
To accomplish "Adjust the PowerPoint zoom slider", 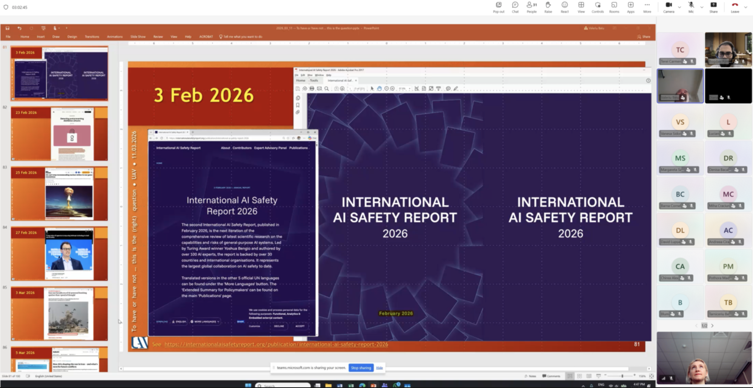I will 622,376.
